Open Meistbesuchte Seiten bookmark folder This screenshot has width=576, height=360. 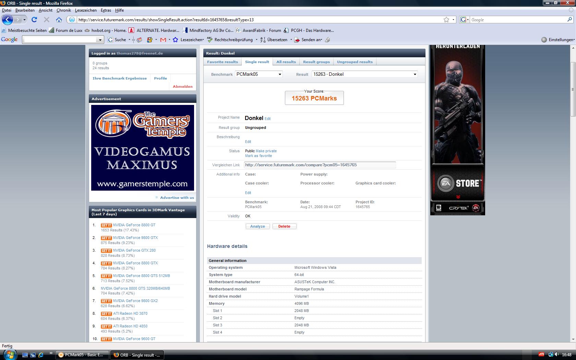(24, 30)
